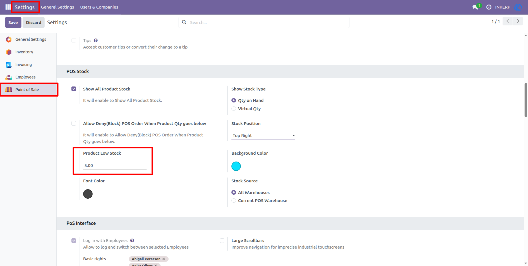Image resolution: width=528 pixels, height=266 pixels.
Task: Click the help icon beside Log in with Employees
Action: coord(132,241)
